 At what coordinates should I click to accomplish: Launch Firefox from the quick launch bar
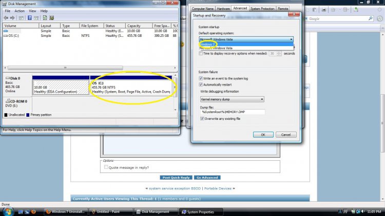click(x=34, y=212)
